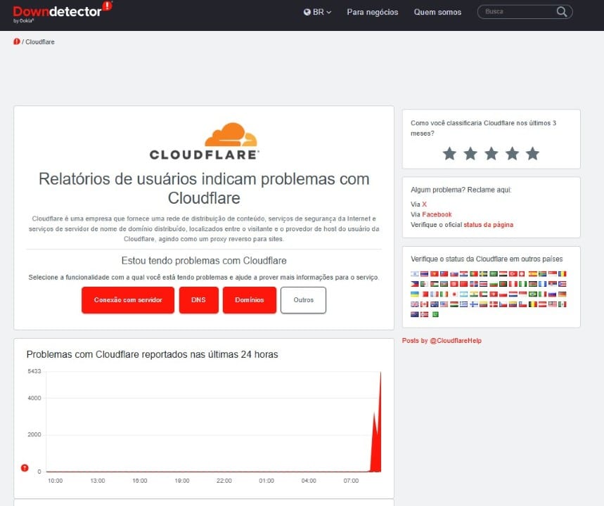Image resolution: width=604 pixels, height=506 pixels.
Task: Open the Downdetector home logo
Action: click(63, 11)
